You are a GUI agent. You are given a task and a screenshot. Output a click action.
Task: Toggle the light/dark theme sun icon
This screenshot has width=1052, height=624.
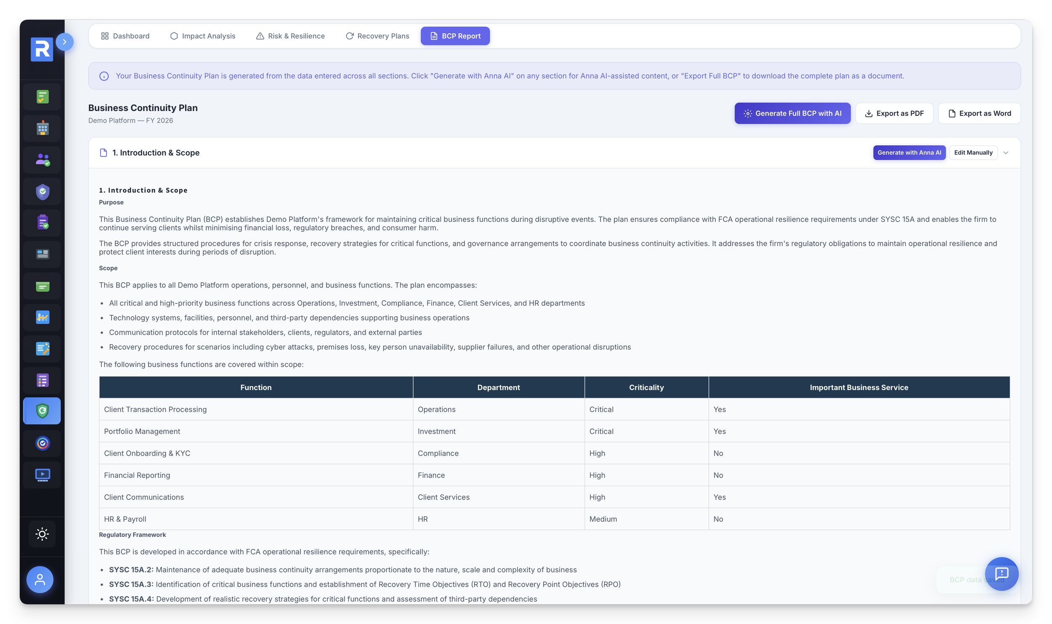coord(42,534)
